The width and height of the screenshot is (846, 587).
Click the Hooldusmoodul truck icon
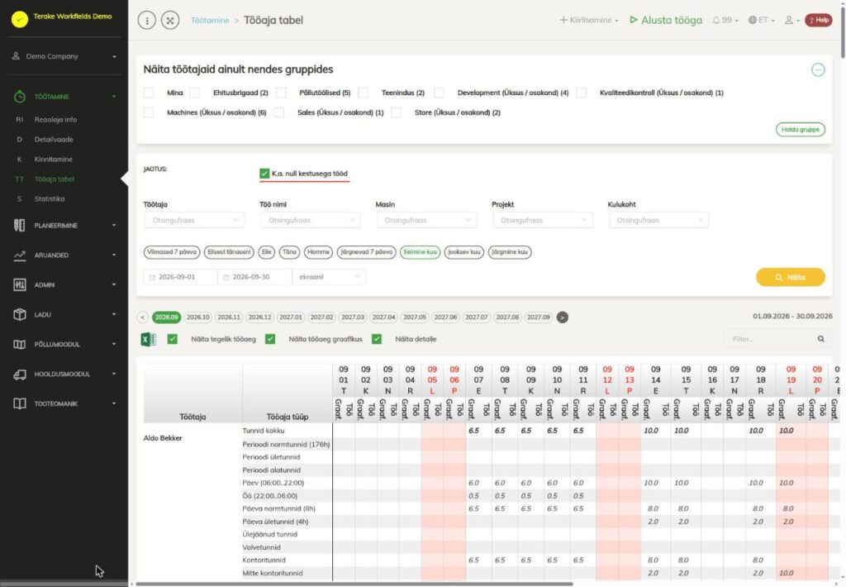(x=20, y=374)
